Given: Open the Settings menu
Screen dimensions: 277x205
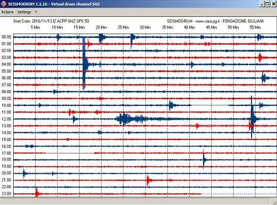Looking at the screenshot, I should tap(24, 12).
